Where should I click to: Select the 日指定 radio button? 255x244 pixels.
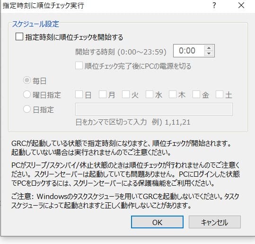pos(27,109)
